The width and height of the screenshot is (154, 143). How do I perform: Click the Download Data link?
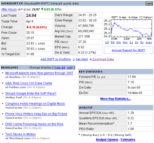click(103, 59)
